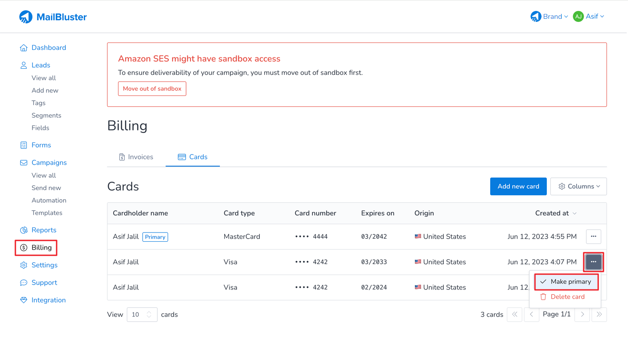Open Support via the chat bubble icon

[x=24, y=282]
